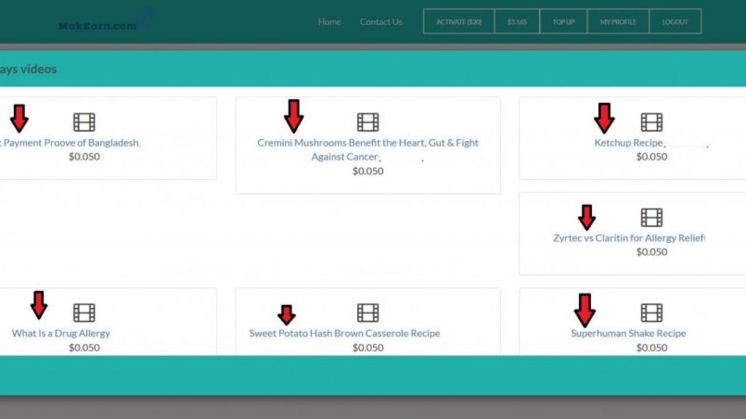Open Zyrtec vs Claritin for Allergy Relief link
Image resolution: width=746 pixels, height=419 pixels.
click(628, 238)
